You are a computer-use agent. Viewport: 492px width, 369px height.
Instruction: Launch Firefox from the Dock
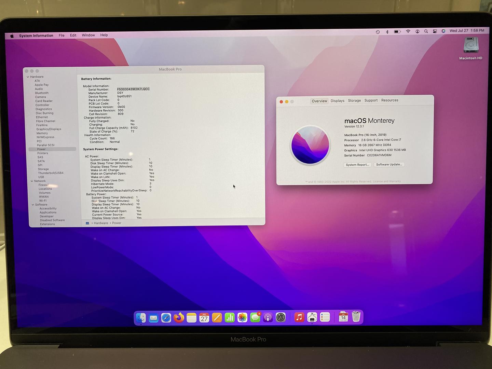coord(179,318)
